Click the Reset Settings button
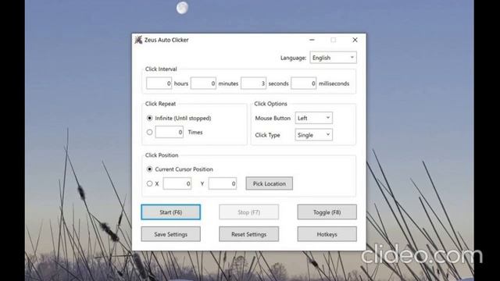Image resolution: width=500 pixels, height=281 pixels. click(x=248, y=234)
